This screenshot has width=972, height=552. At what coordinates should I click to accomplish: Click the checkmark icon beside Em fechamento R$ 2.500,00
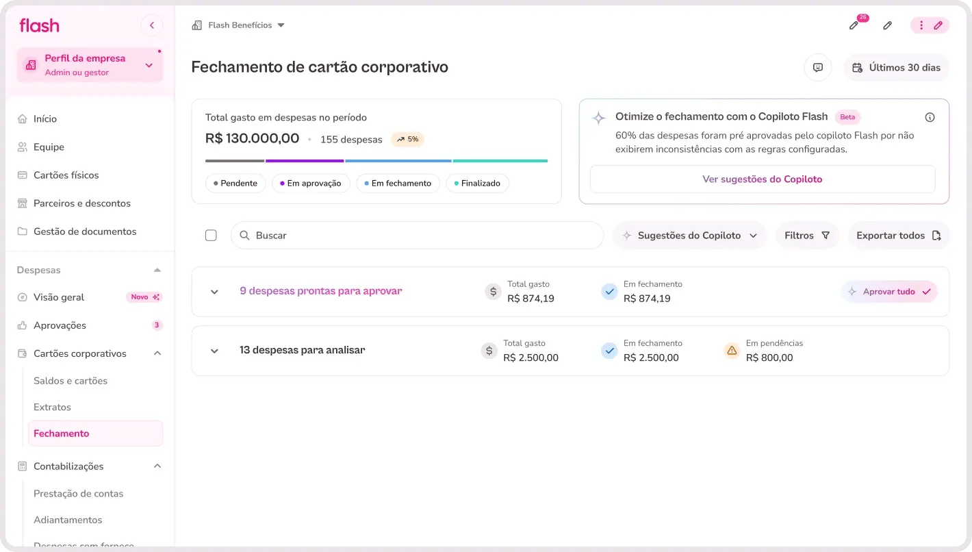pos(609,351)
